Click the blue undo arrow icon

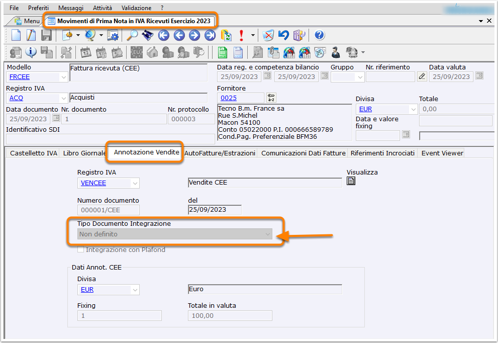point(283,35)
